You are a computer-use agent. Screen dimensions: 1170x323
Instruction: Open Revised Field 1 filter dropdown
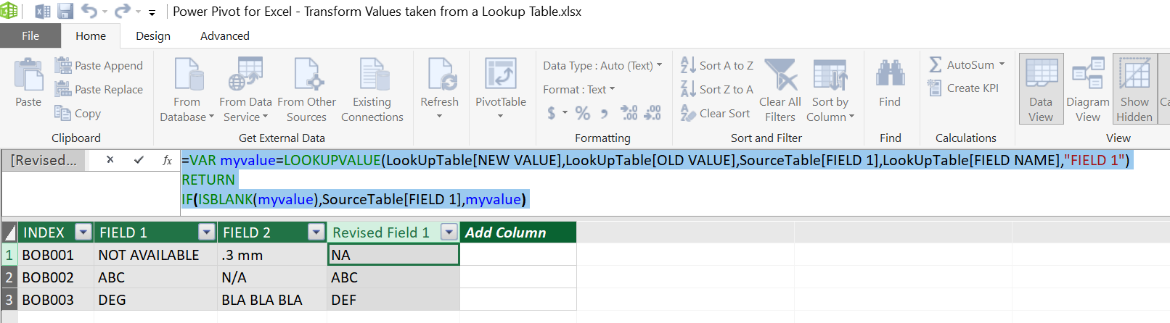449,232
